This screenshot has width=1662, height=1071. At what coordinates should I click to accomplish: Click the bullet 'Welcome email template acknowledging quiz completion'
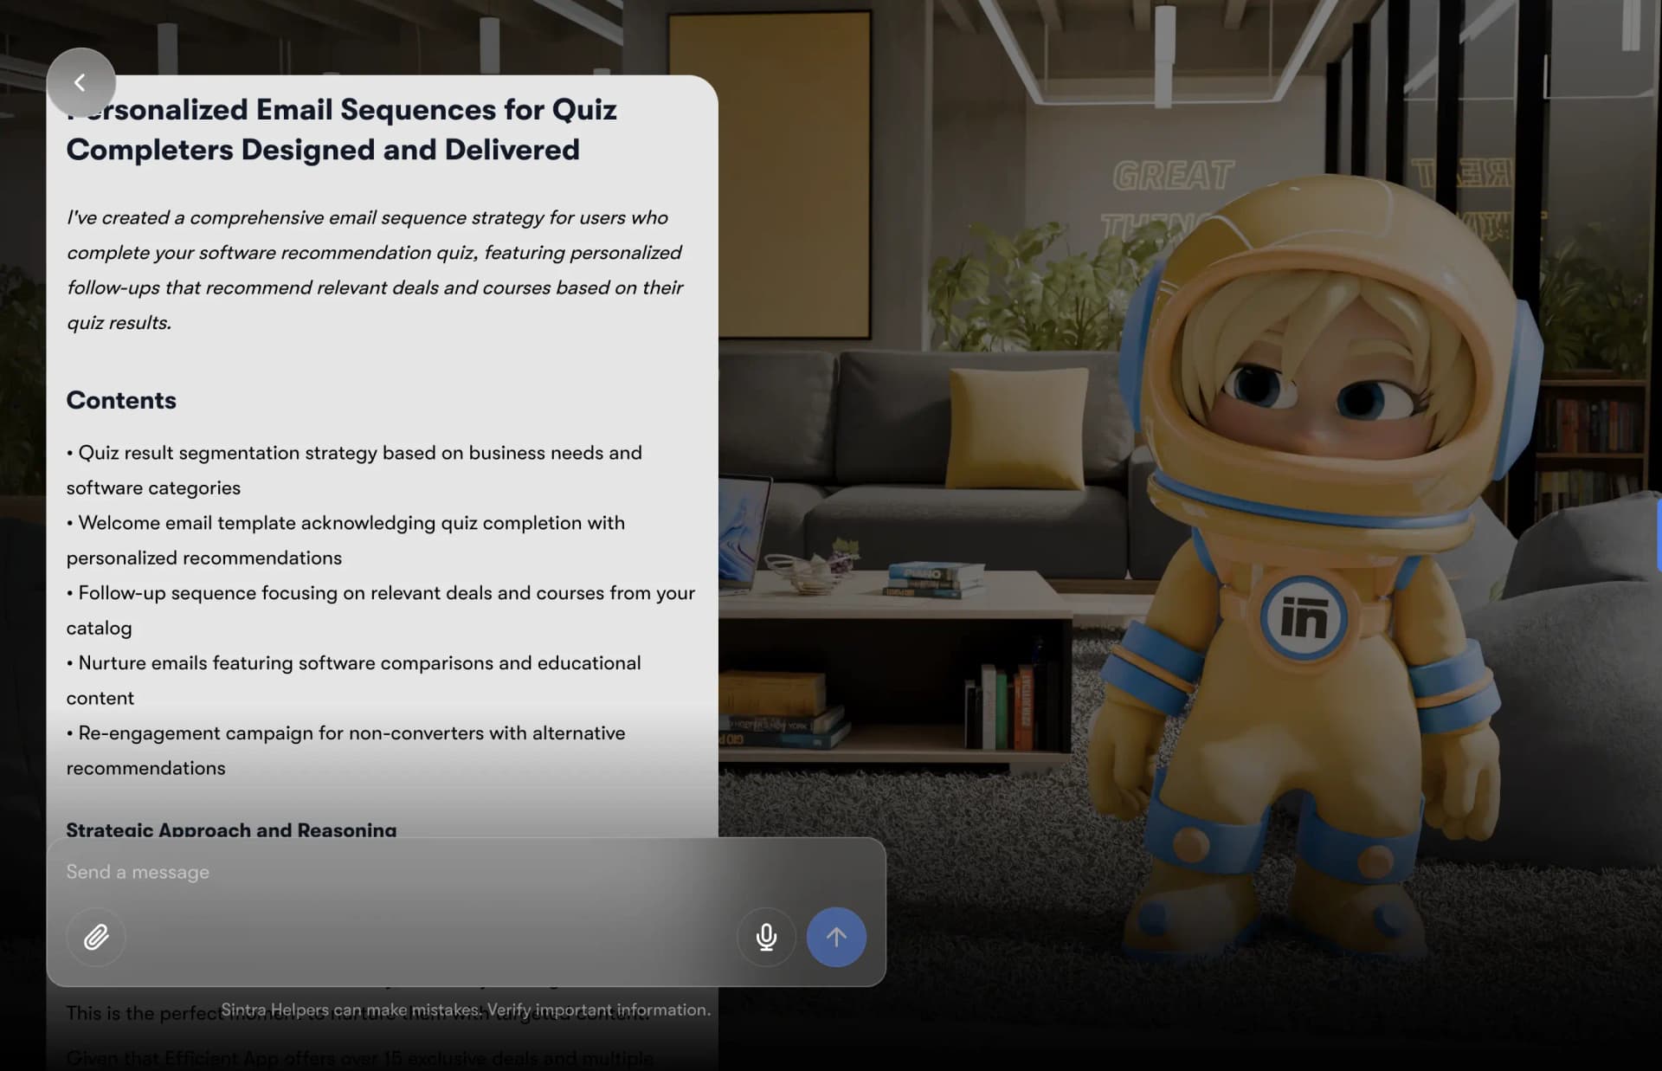[345, 540]
